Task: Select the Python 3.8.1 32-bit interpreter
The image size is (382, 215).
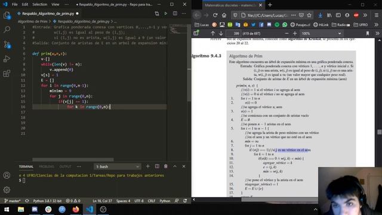Action: click(47, 201)
